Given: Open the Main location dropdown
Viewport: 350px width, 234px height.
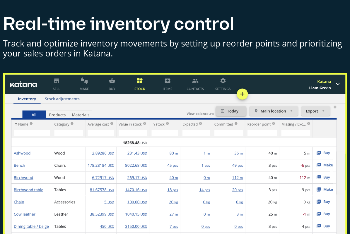Looking at the screenshot, I should (274, 111).
